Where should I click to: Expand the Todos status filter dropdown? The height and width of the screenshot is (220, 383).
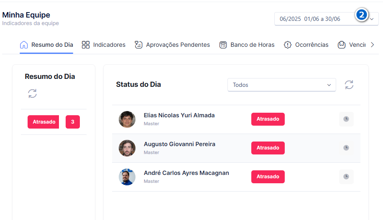coord(282,85)
